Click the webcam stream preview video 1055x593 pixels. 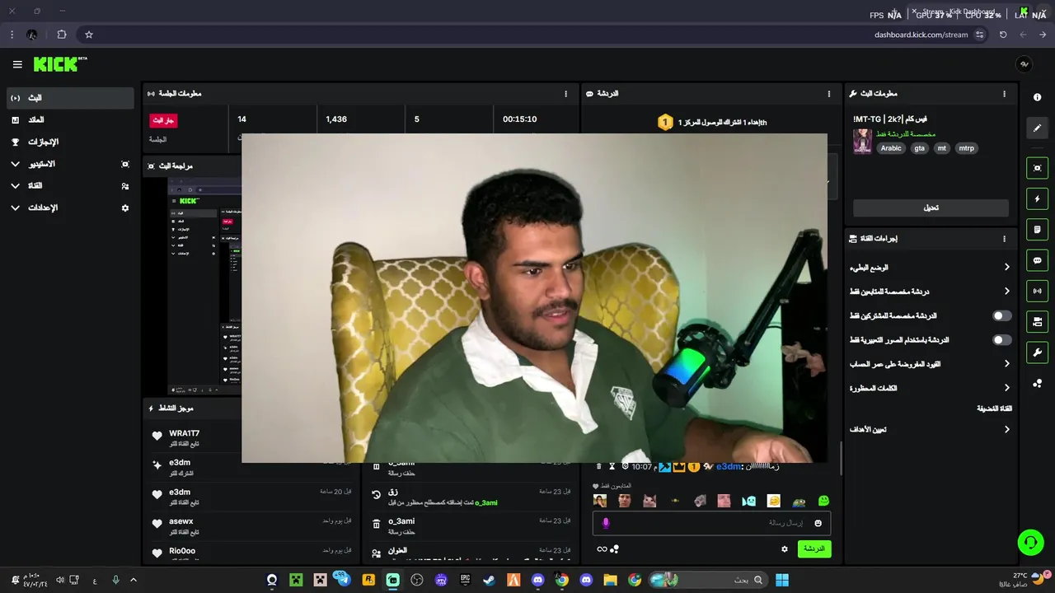tap(534, 298)
